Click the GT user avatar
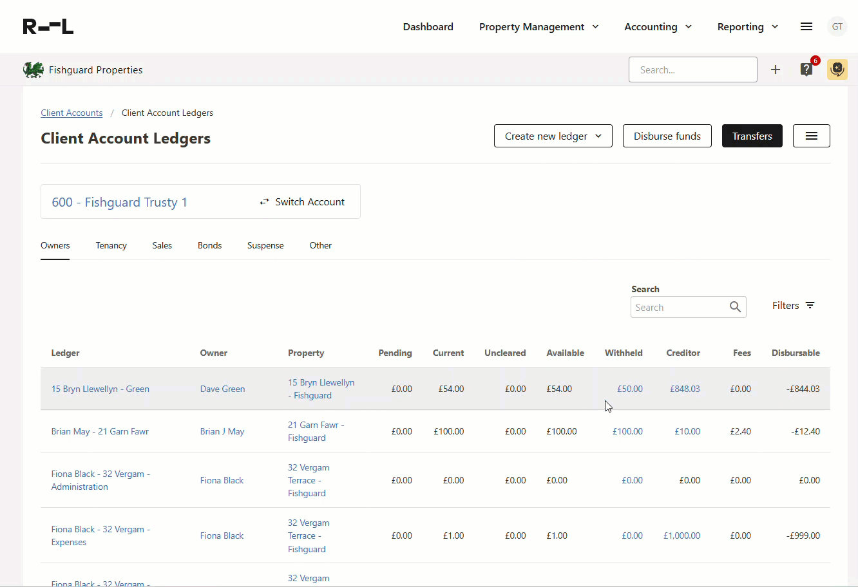858x587 pixels. click(837, 26)
